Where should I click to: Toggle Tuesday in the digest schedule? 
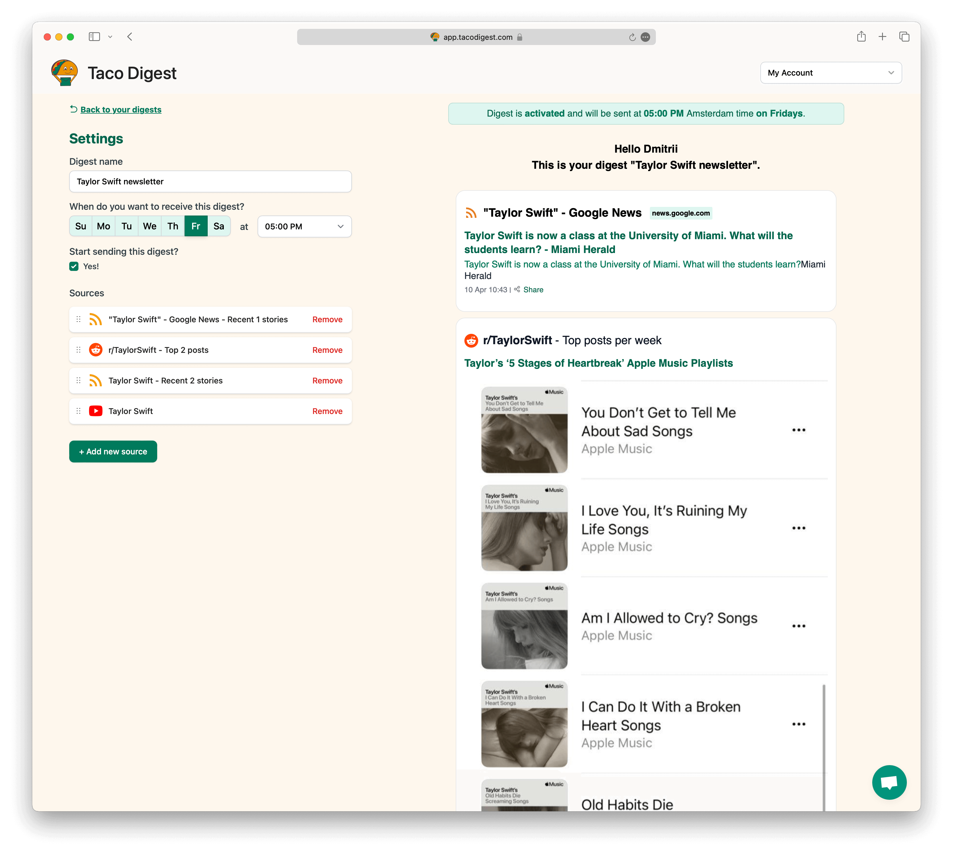127,226
